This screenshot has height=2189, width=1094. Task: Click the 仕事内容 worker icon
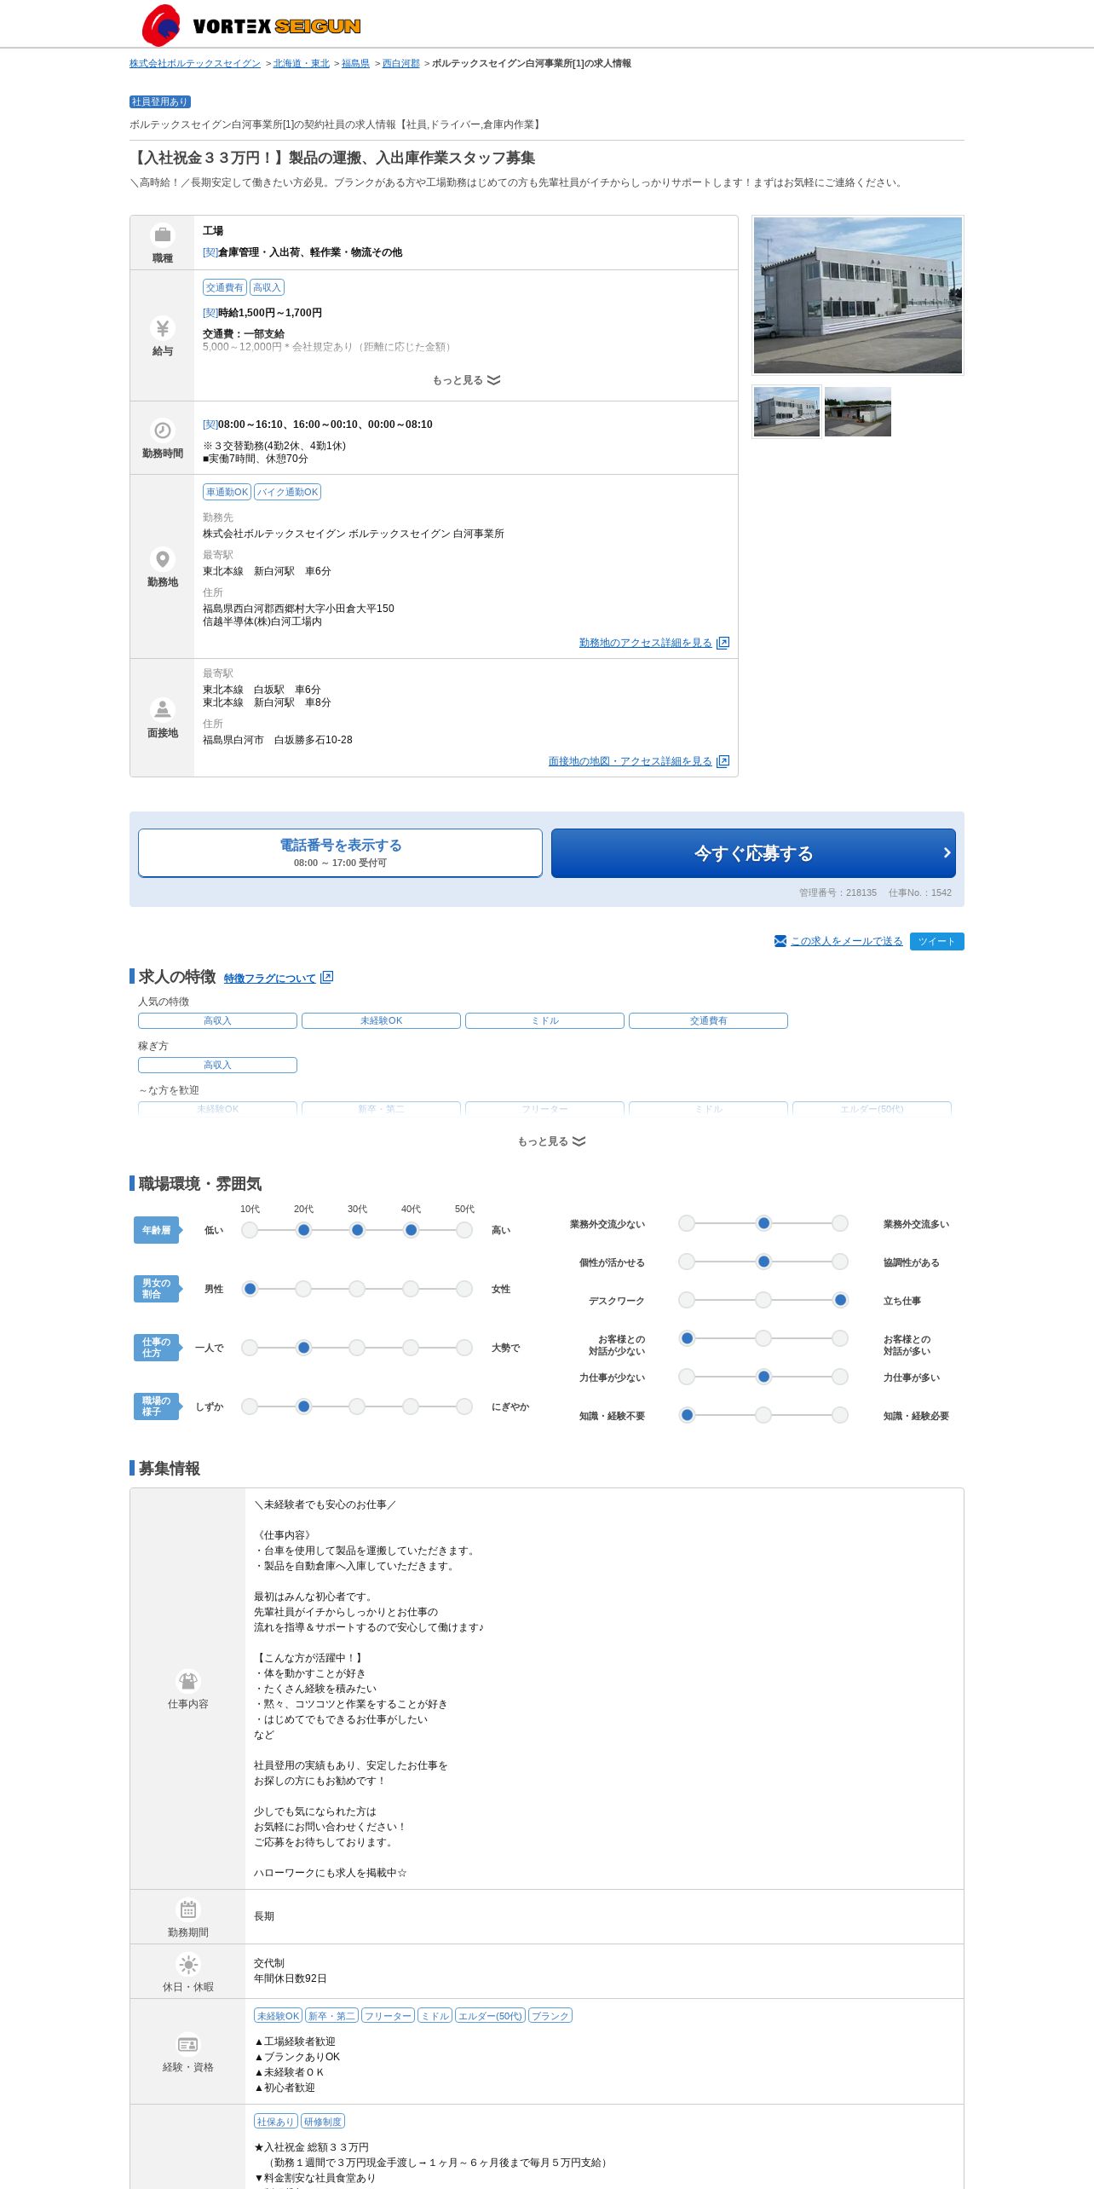(187, 1681)
